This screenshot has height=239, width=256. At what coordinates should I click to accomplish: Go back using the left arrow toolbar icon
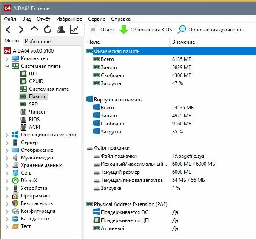pos(8,30)
